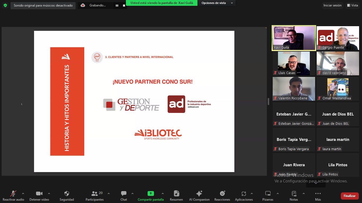362x203 pixels.
Task: Show more participants down arrow
Action: [x=316, y=183]
